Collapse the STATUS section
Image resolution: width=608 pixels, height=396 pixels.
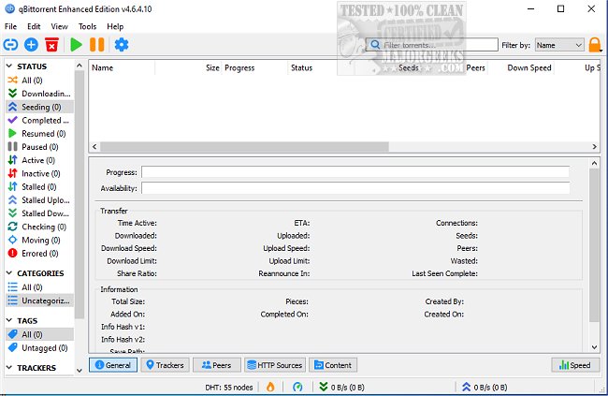(9, 66)
